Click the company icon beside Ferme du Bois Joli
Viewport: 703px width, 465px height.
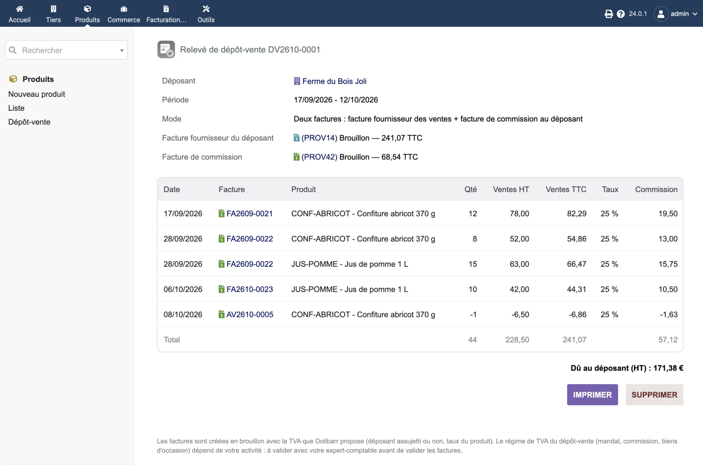[297, 81]
